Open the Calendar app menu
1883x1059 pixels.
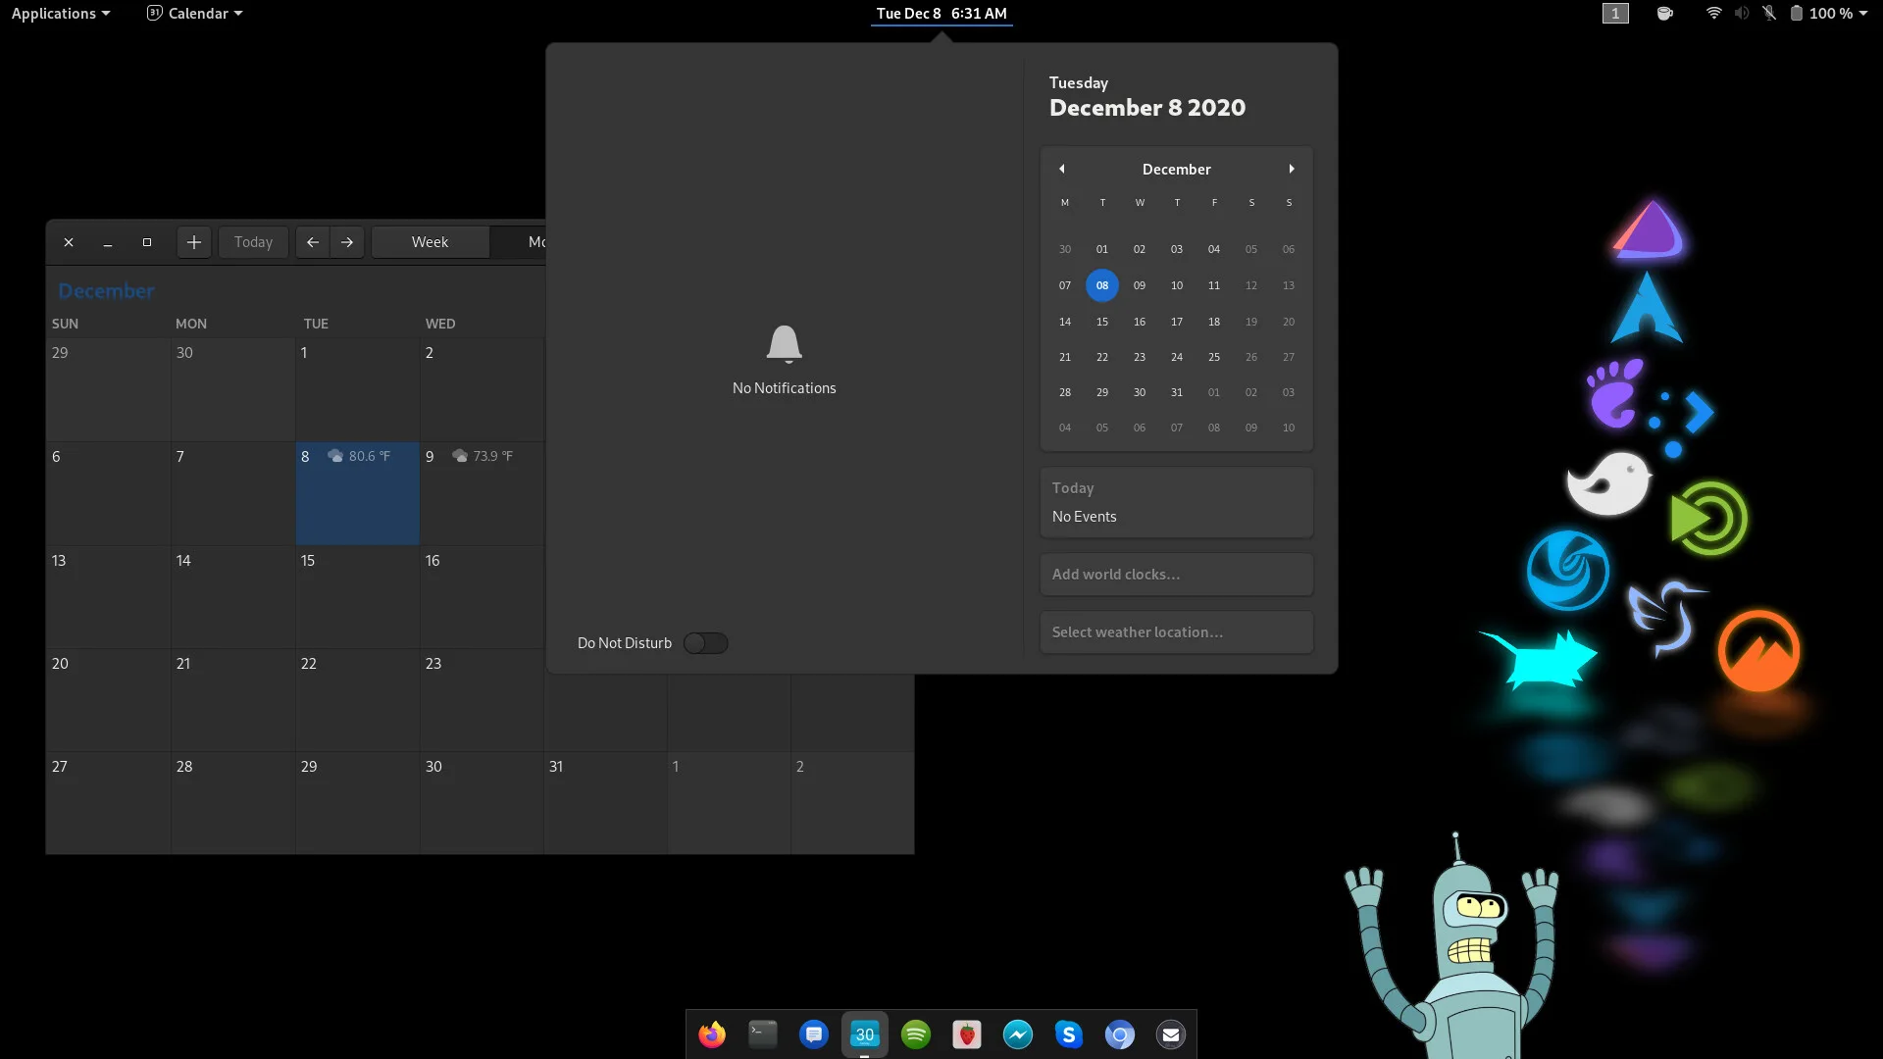coord(194,14)
